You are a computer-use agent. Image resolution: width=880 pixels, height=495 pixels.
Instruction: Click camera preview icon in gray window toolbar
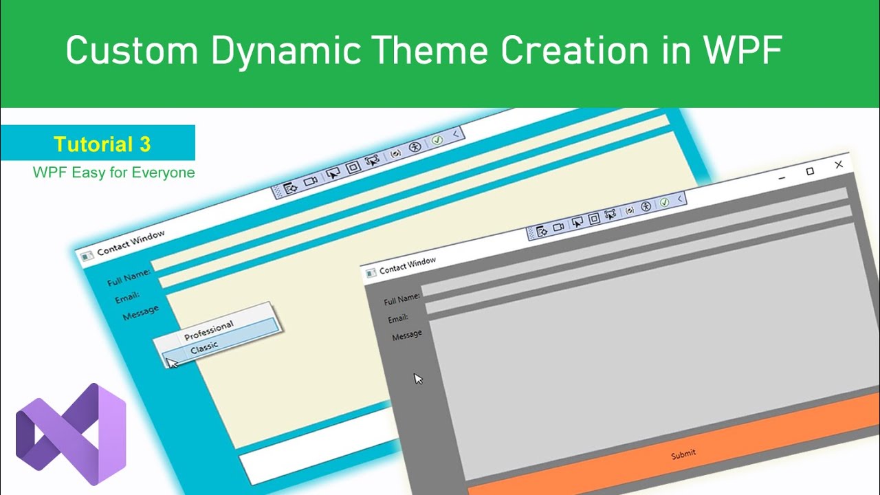click(559, 227)
